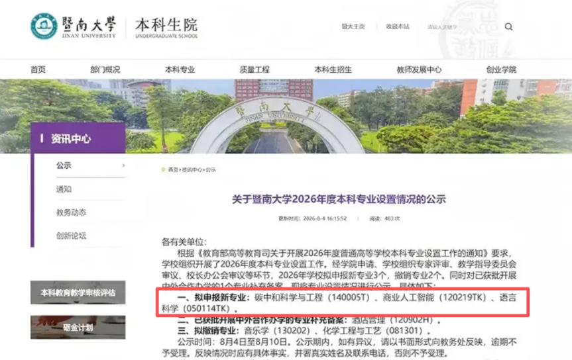Click the breadcrumb location pin icon
The image size is (572, 360).
coord(163,169)
